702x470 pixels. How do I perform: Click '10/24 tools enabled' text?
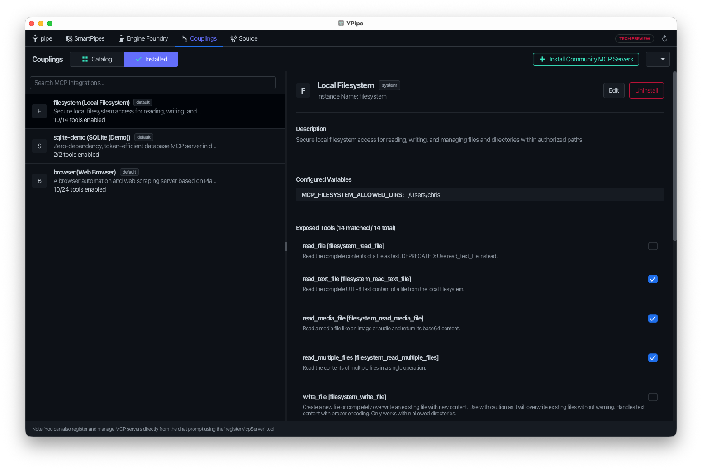click(x=80, y=190)
